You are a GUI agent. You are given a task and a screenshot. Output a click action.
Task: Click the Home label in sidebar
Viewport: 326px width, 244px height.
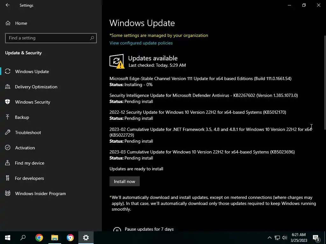[21, 23]
